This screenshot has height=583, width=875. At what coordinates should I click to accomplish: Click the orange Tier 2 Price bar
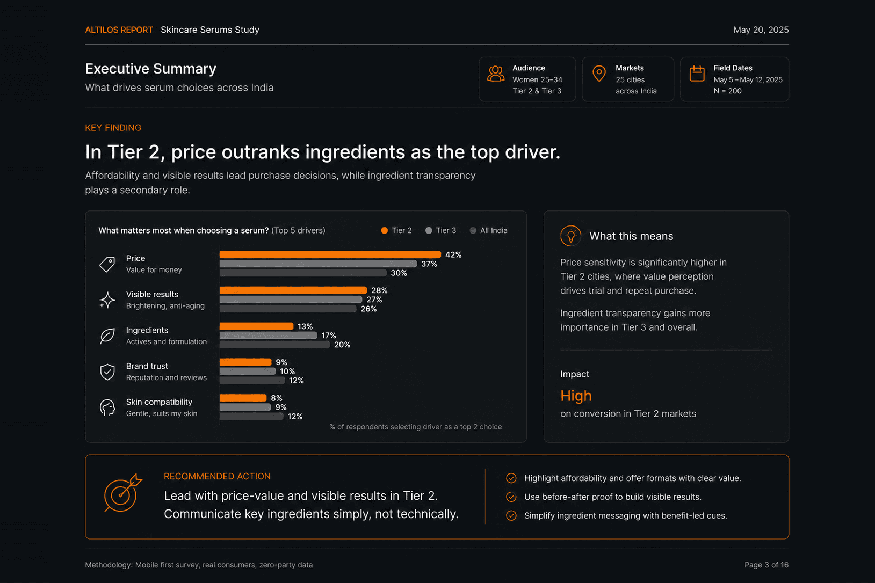click(330, 255)
